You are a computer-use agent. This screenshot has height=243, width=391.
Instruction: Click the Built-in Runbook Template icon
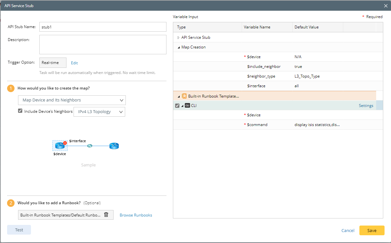[184, 96]
